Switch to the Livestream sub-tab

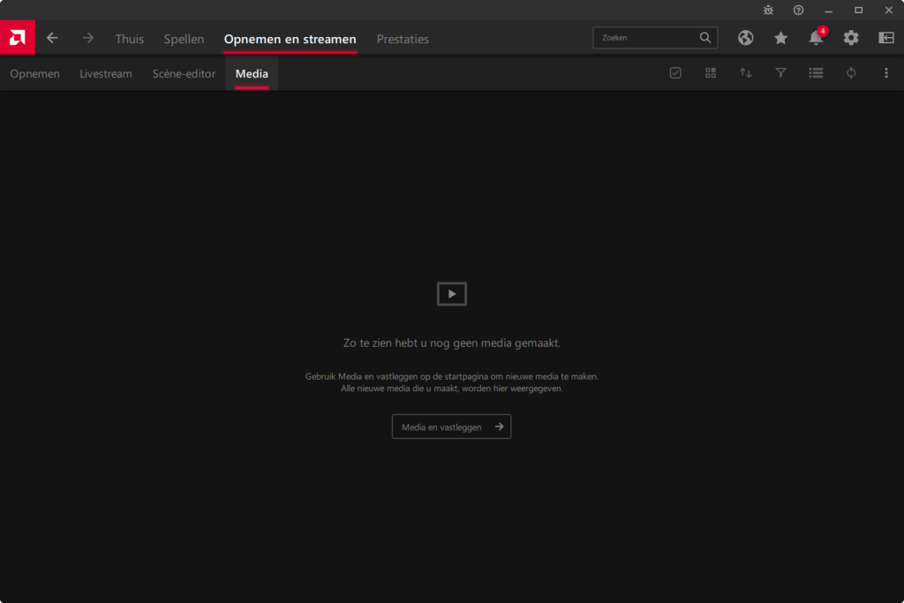tap(106, 74)
